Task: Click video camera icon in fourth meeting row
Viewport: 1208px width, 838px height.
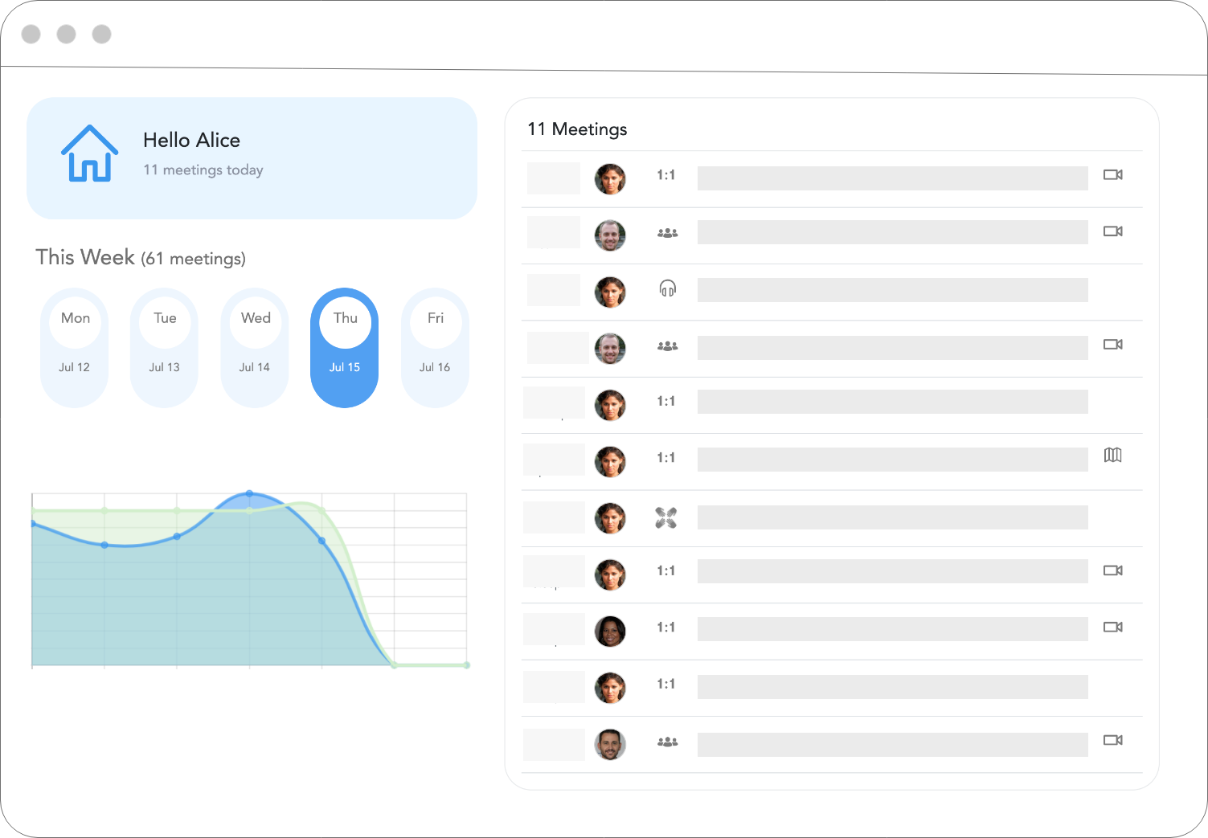Action: tap(1113, 345)
